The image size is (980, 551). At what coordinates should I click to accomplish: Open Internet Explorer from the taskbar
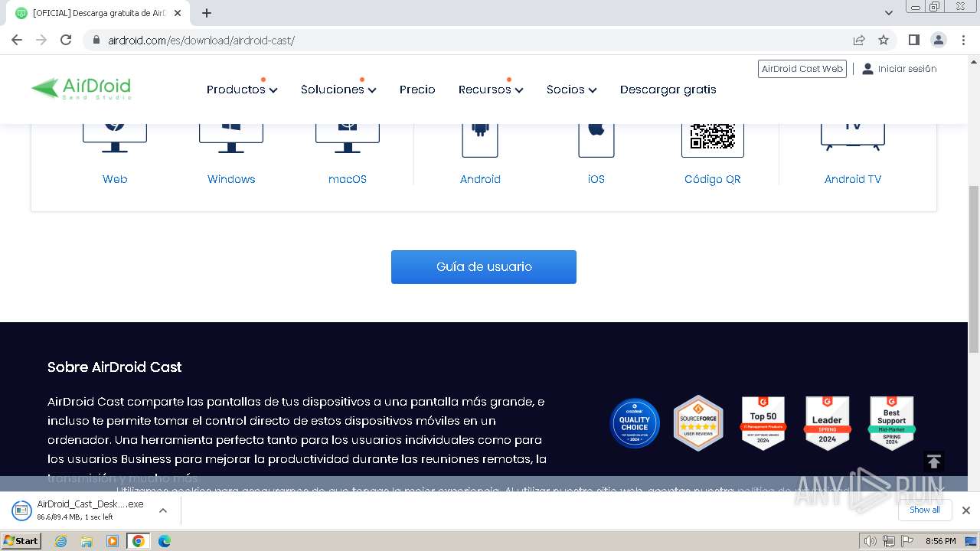coord(60,541)
